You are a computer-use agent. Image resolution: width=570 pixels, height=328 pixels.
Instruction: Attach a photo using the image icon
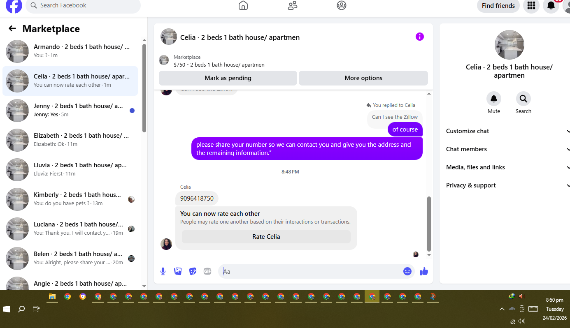[x=178, y=271]
